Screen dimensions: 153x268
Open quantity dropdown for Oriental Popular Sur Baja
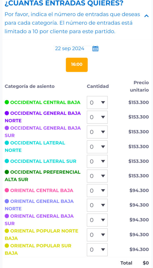97,250
